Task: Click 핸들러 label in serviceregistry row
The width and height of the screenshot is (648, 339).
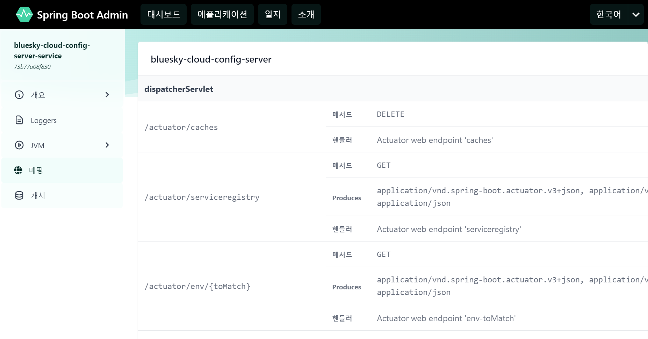Action: pyautogui.click(x=342, y=229)
